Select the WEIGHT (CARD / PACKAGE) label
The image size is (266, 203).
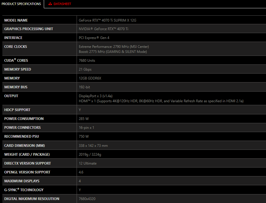(x=27, y=155)
